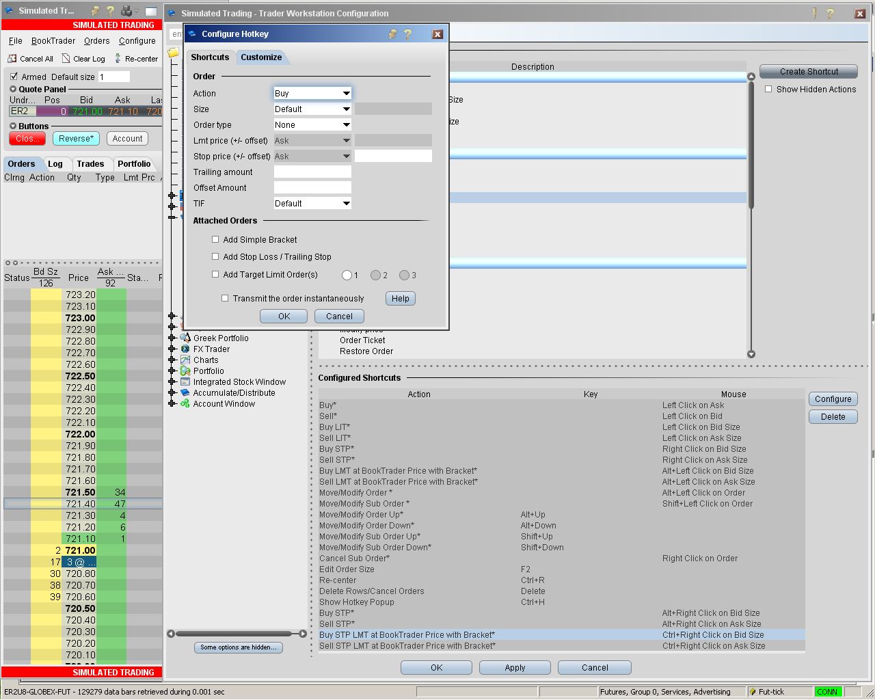Viewport: 875px width, 700px height.
Task: Toggle Show Hidden Actions checkbox
Action: point(768,90)
